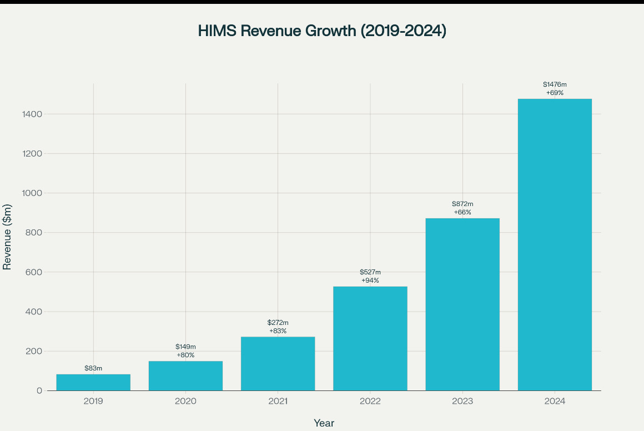Click the 2022 x-axis tick label
This screenshot has width=644, height=431.
point(370,401)
